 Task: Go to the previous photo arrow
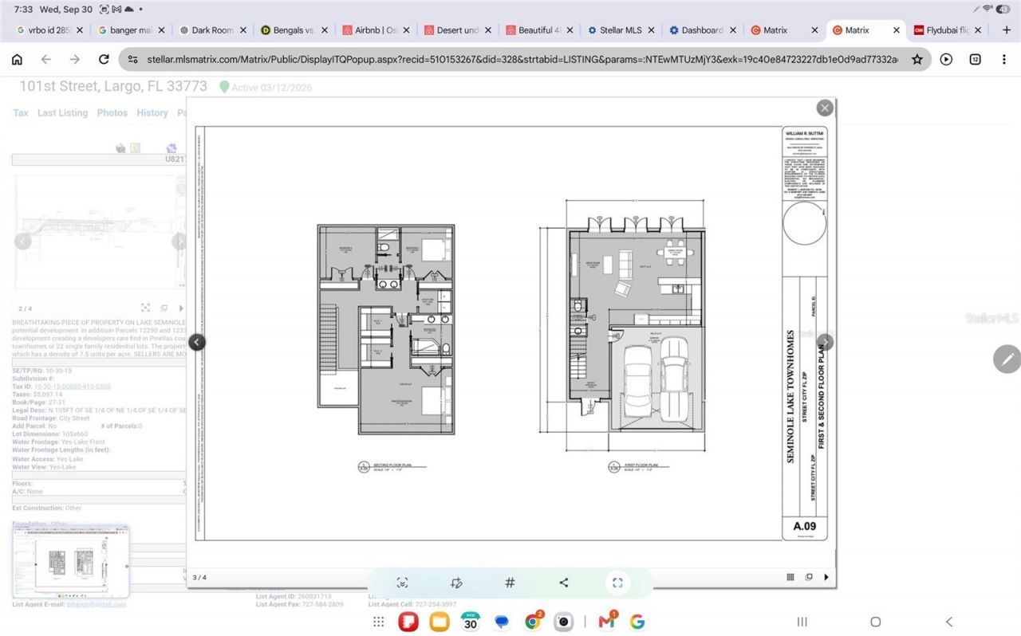pos(197,342)
